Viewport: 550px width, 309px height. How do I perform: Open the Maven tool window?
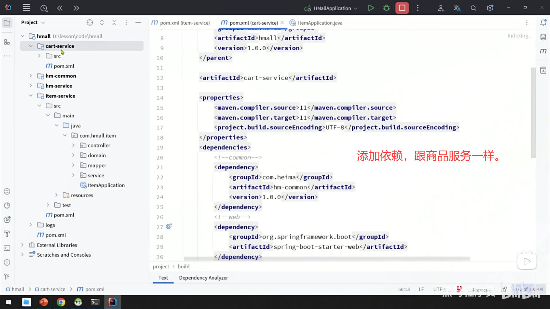click(543, 51)
